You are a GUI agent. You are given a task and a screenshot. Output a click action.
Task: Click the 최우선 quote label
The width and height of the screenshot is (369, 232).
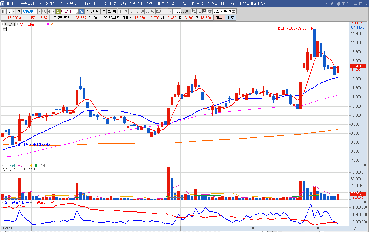tap(127, 18)
